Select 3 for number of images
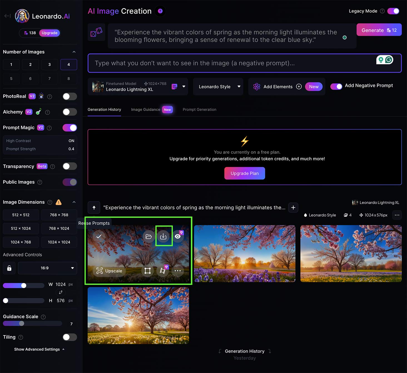This screenshot has width=407, height=373. point(49,64)
